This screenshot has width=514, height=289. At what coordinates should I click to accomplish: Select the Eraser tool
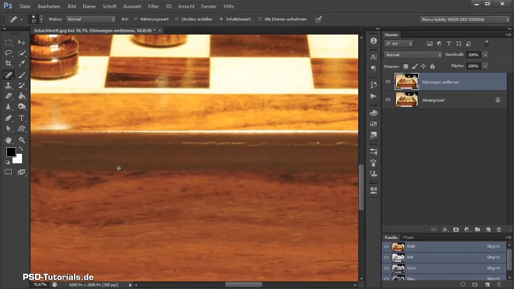click(x=8, y=96)
